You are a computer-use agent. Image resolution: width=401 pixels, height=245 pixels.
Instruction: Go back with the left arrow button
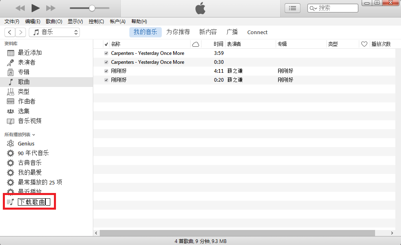(10, 32)
